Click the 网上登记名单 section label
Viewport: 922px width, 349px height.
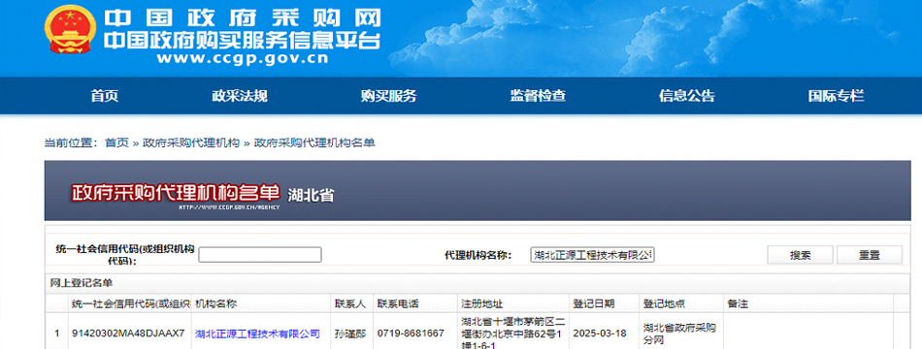(x=82, y=283)
